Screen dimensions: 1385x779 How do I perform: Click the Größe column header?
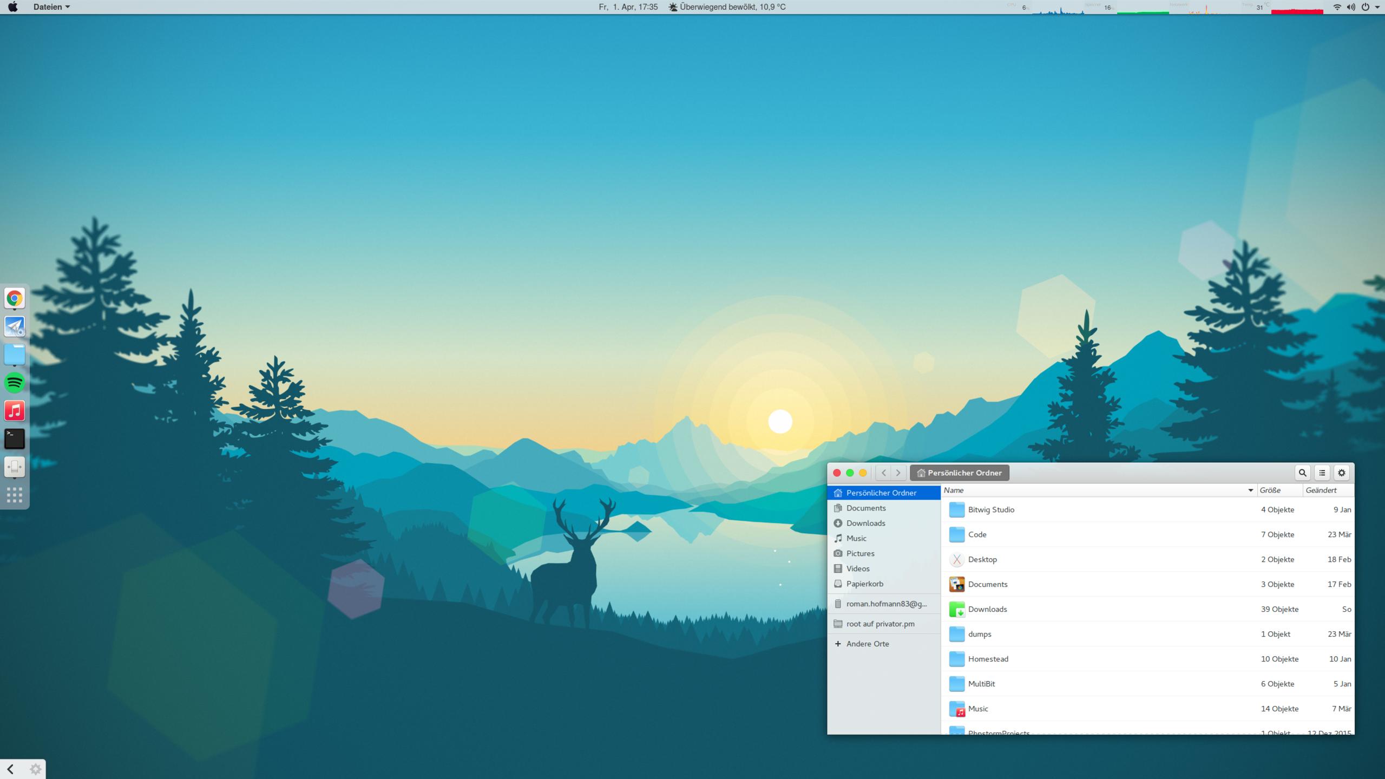point(1270,490)
